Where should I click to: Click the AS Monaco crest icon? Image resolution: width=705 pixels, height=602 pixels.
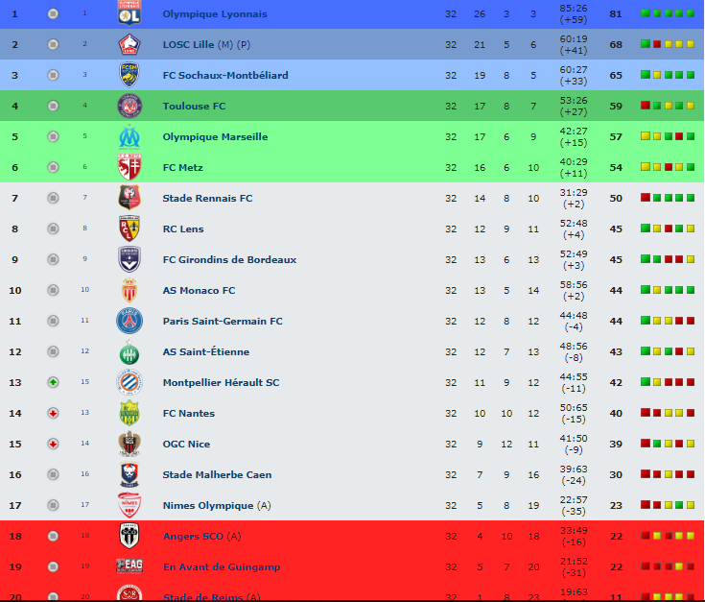coord(129,290)
